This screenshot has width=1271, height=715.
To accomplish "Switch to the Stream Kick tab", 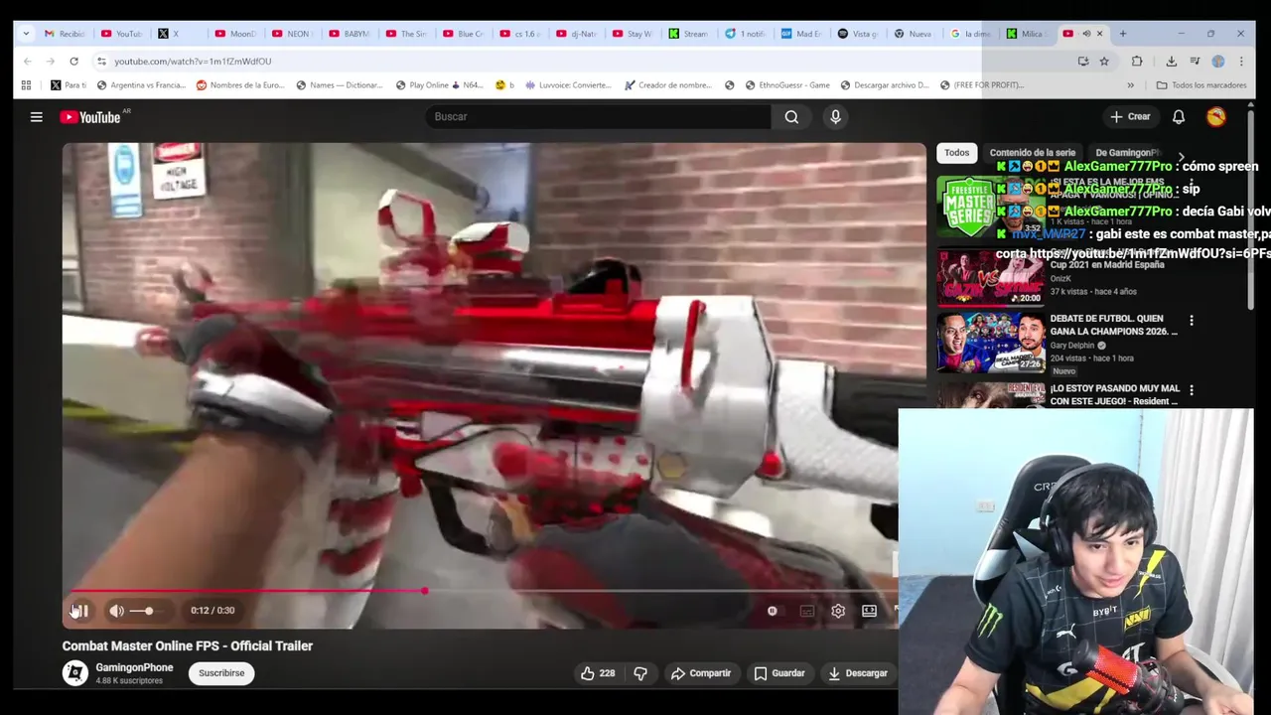I will click(689, 34).
